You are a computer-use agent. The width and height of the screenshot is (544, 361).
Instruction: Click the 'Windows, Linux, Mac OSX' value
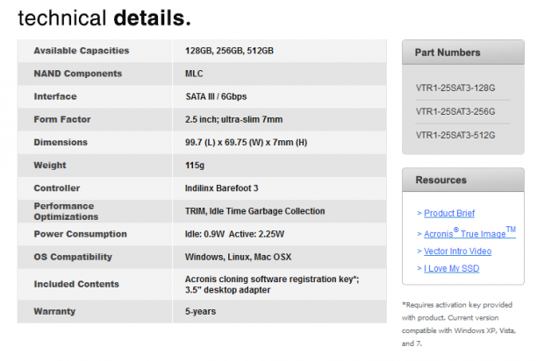[238, 257]
